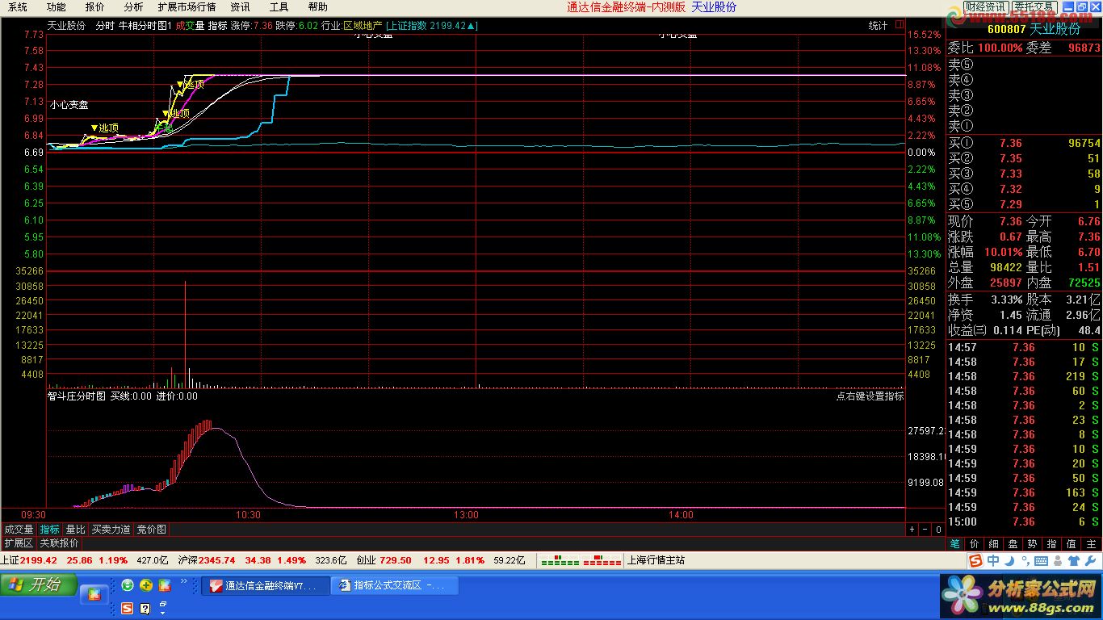Click the 统计 label in chart header
This screenshot has width=1103, height=620.
pyautogui.click(x=878, y=26)
